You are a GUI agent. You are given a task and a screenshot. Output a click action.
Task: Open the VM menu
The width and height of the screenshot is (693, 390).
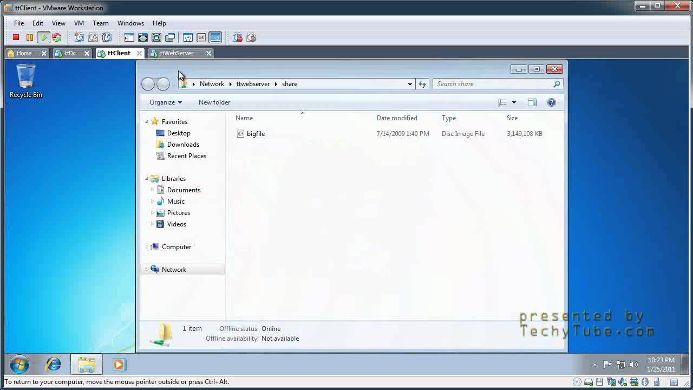click(79, 23)
